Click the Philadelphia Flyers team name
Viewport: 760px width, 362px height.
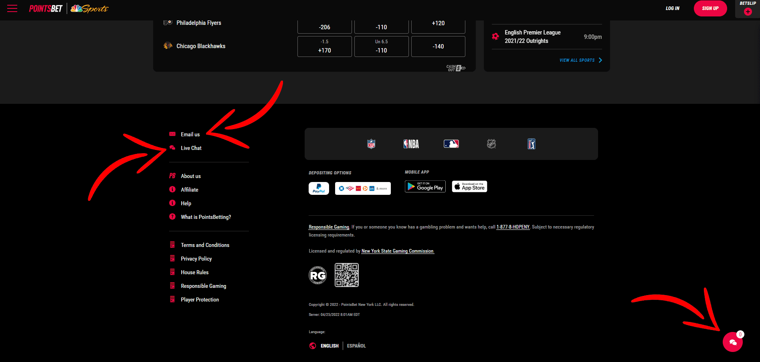coord(199,23)
